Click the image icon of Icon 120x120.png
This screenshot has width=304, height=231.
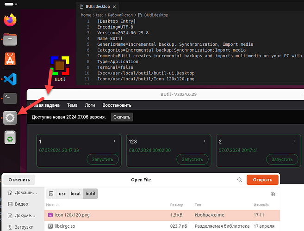tap(50, 215)
